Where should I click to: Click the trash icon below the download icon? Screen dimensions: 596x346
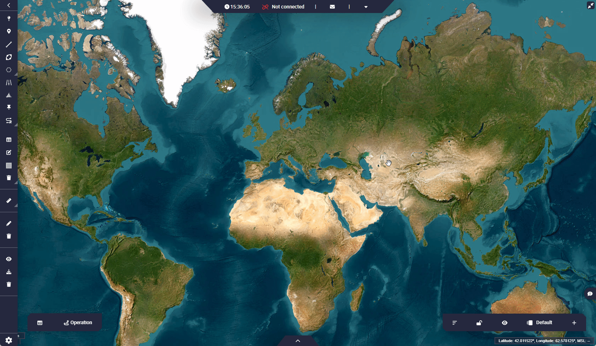click(9, 284)
